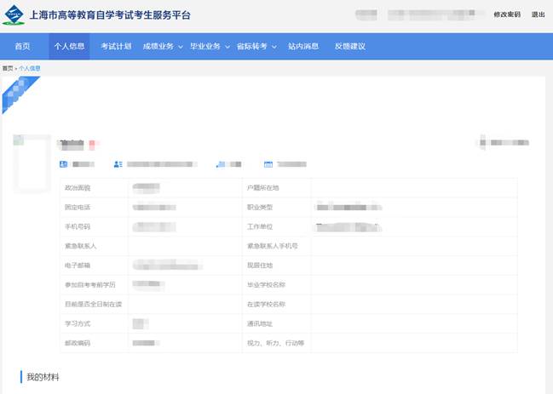Click the 修改密码 link
The image size is (553, 394).
pyautogui.click(x=506, y=14)
